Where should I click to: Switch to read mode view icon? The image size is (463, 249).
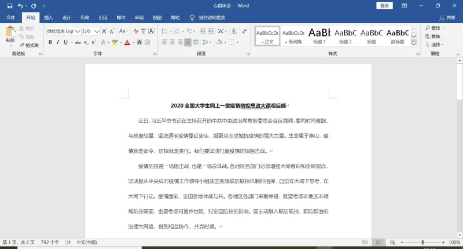[365, 242]
